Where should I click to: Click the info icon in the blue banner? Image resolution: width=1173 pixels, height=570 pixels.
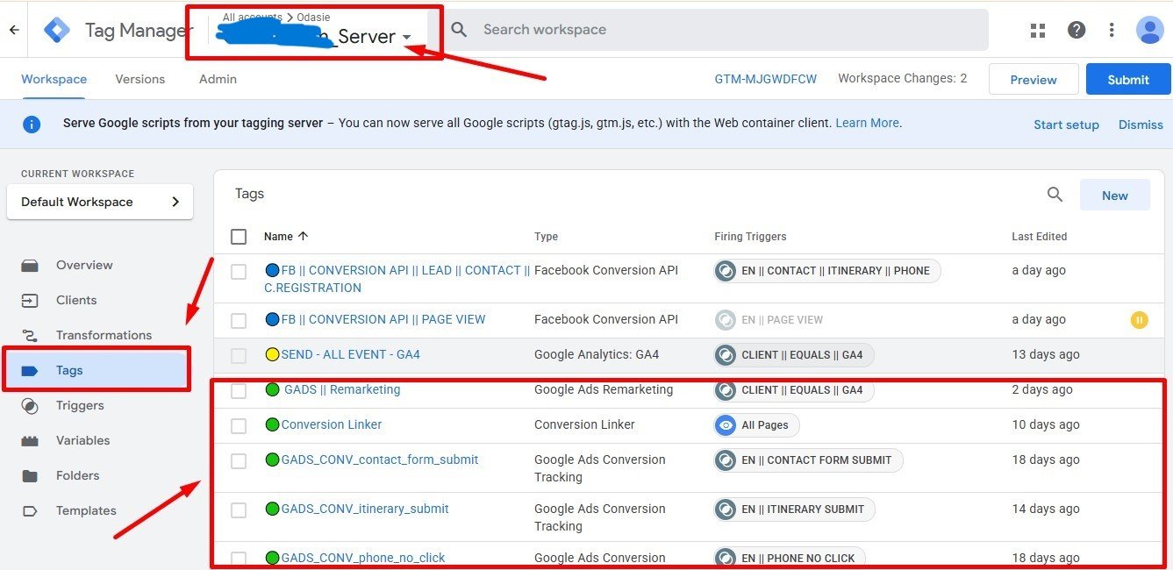[32, 124]
